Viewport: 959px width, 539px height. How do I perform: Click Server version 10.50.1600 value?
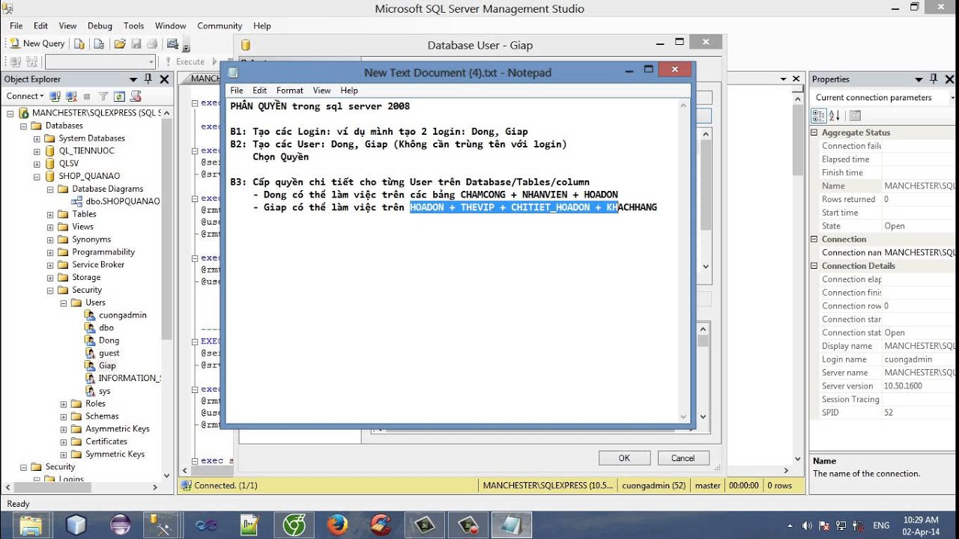pos(903,386)
